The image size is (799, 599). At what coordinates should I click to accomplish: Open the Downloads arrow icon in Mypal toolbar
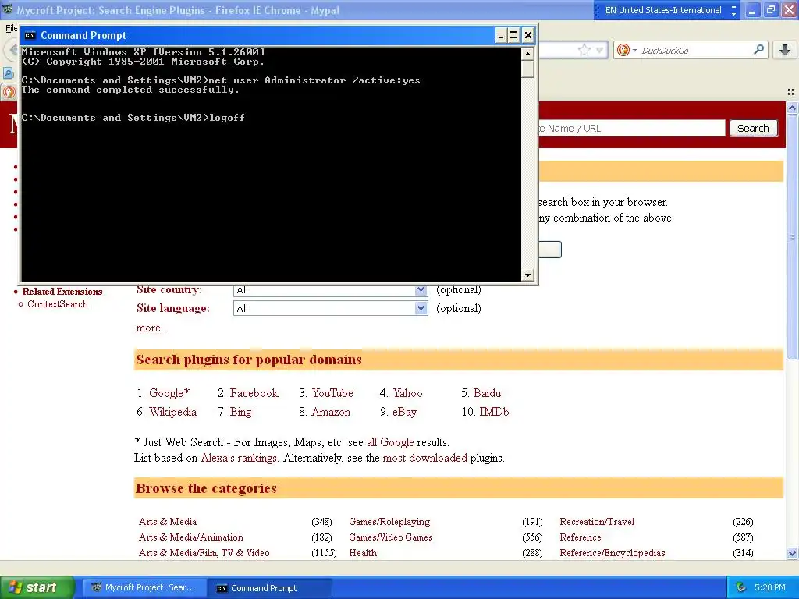(785, 49)
